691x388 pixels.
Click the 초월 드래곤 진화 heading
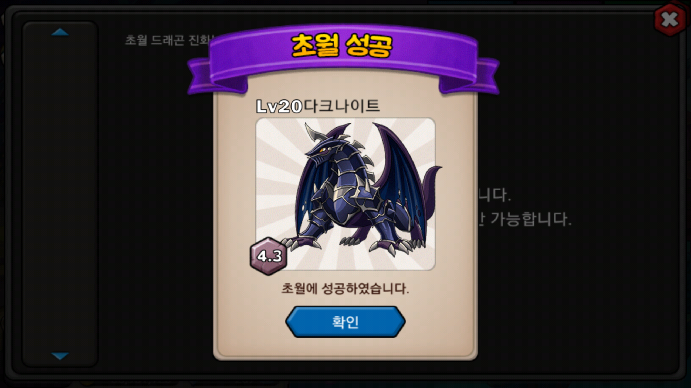[x=167, y=40]
